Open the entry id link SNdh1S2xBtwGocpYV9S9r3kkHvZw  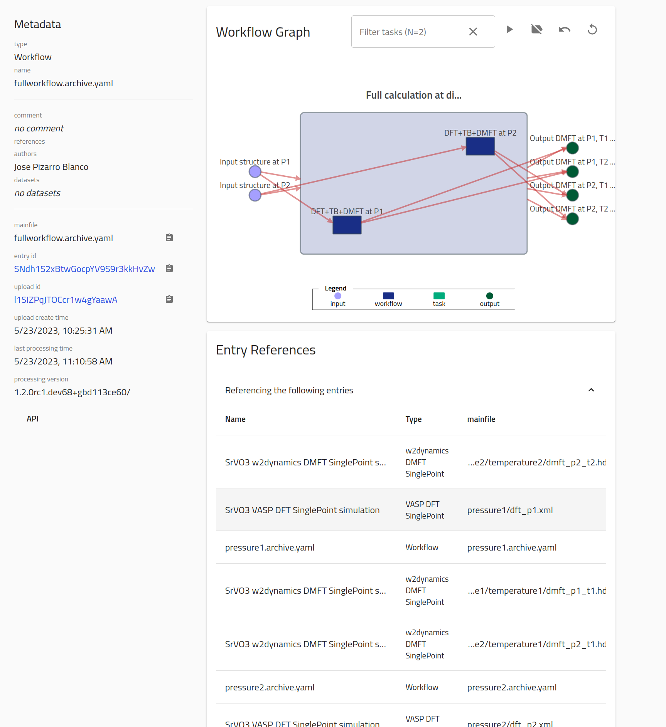click(x=84, y=269)
